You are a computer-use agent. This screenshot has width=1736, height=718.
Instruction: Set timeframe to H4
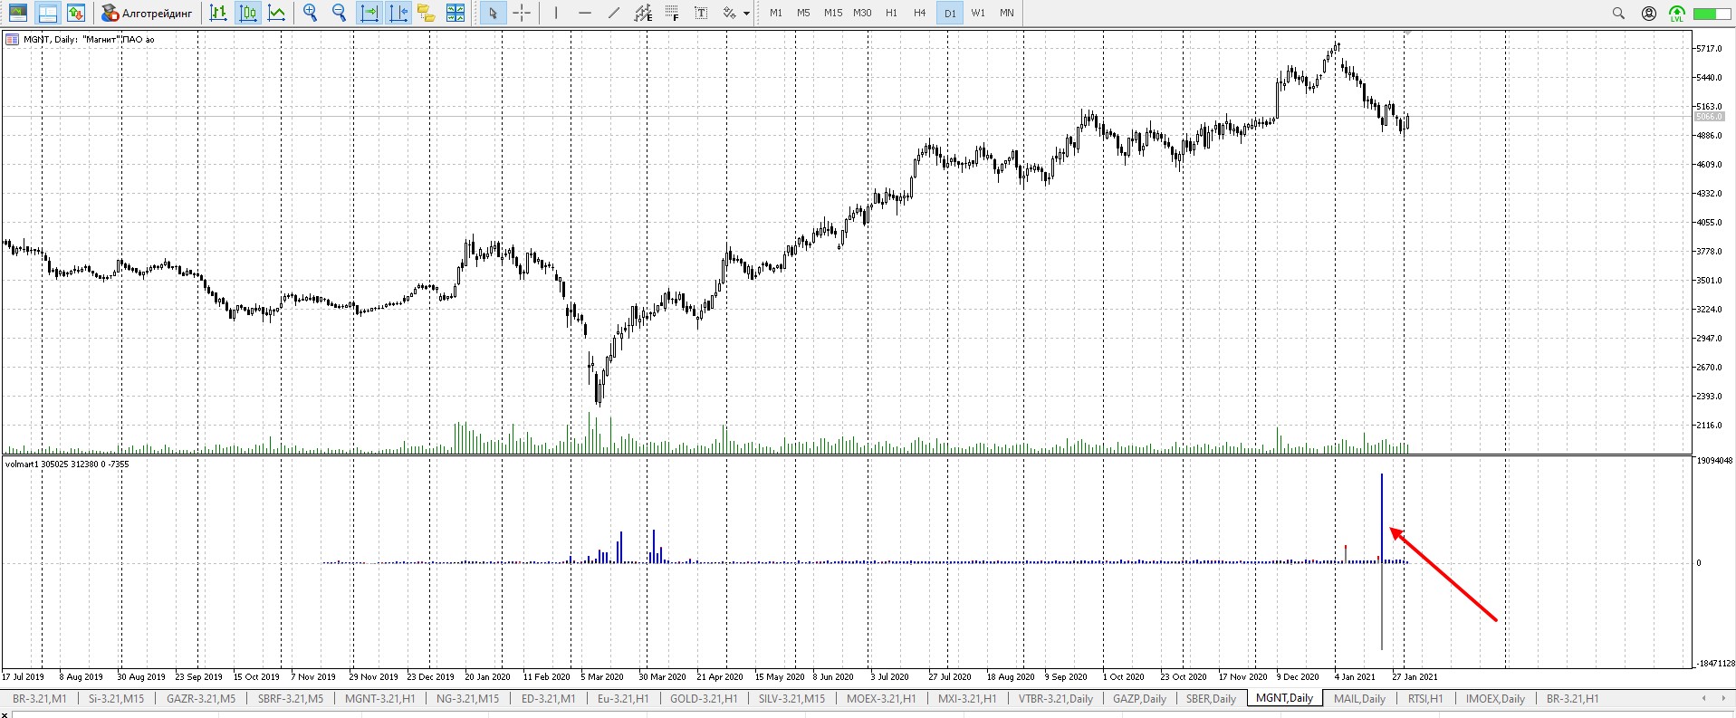[920, 13]
